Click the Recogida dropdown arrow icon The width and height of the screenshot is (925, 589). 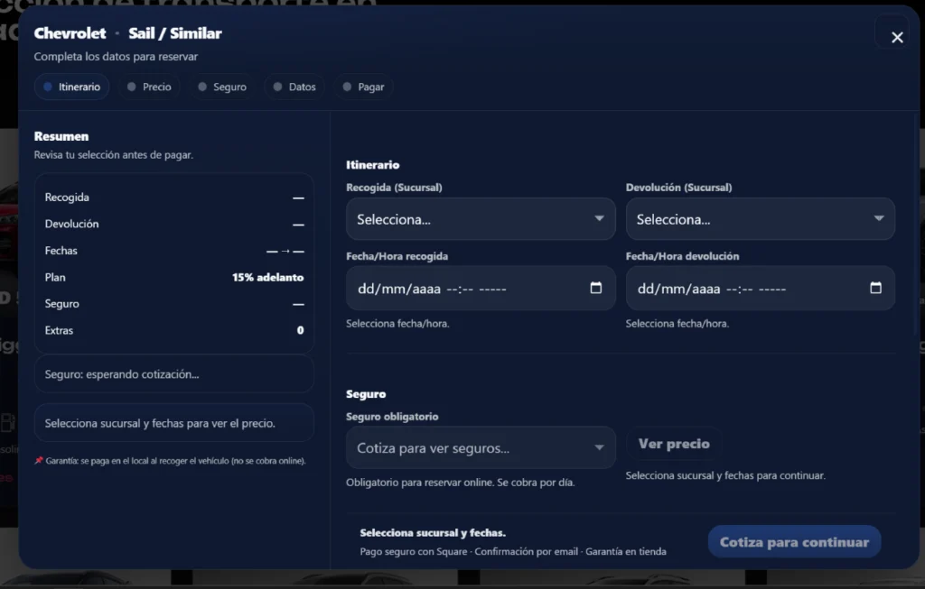[x=599, y=219]
